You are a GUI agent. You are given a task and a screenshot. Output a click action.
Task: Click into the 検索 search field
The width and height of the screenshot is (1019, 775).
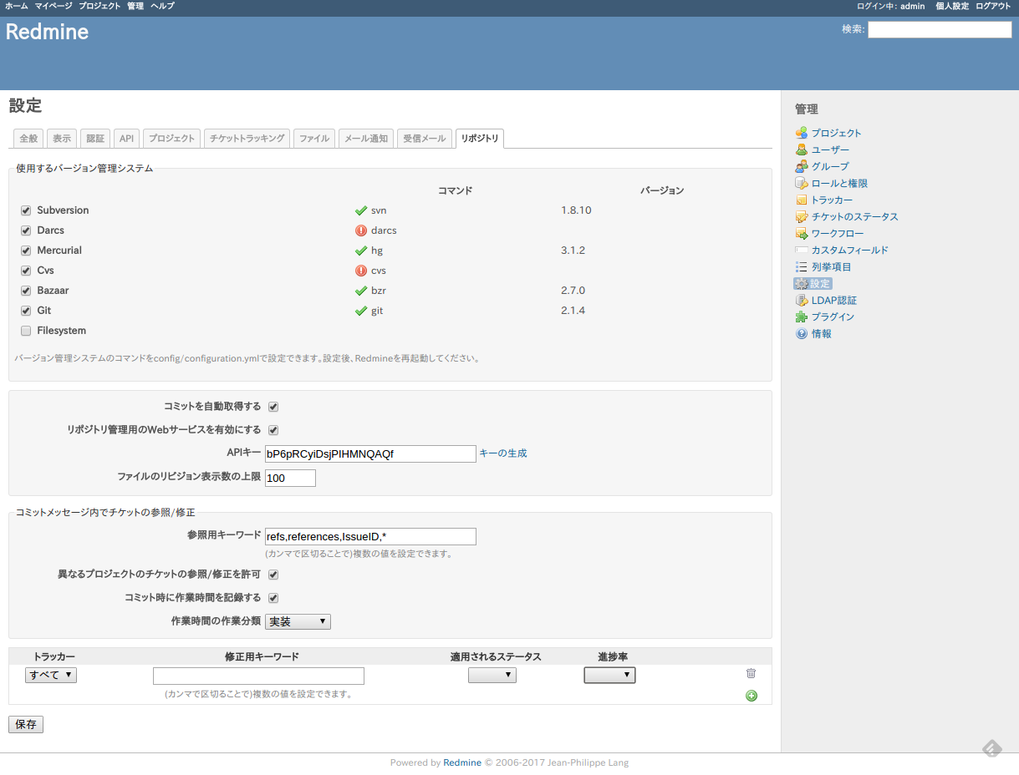click(x=940, y=30)
